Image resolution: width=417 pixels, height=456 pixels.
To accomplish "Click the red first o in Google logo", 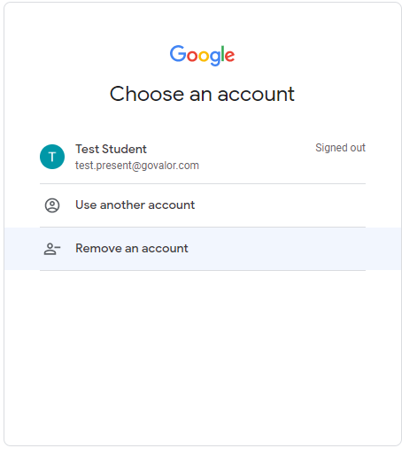I will (192, 56).
